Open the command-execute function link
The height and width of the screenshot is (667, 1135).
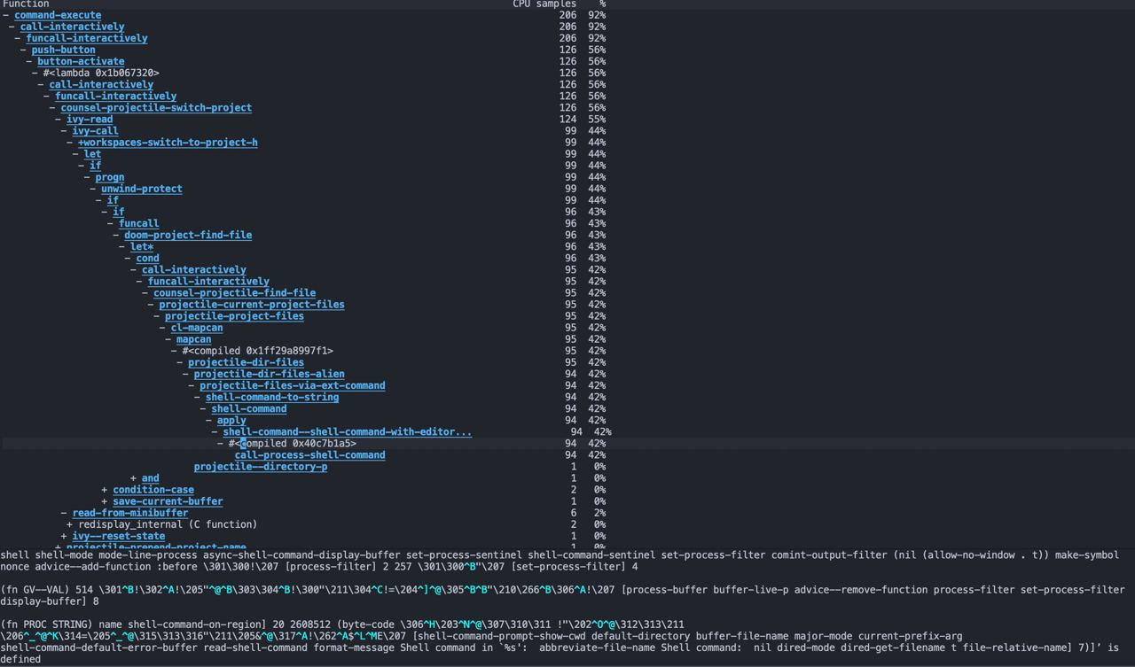58,15
